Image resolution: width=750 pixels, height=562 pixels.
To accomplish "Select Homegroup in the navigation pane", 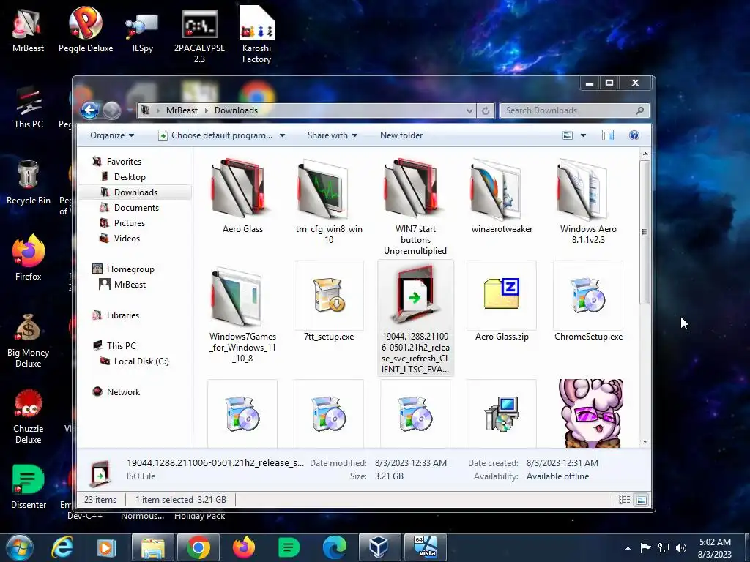I will click(130, 269).
